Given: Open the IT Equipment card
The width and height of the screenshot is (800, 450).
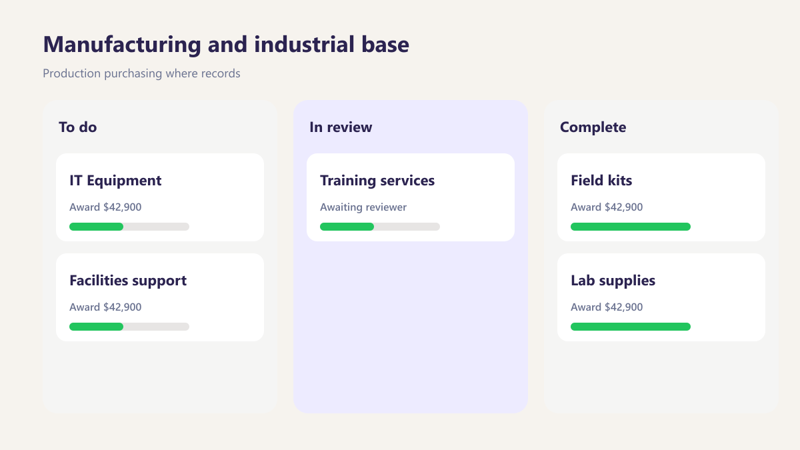Looking at the screenshot, I should (x=160, y=197).
